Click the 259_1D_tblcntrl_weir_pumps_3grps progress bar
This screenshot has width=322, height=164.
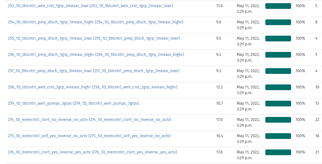[x=278, y=104]
